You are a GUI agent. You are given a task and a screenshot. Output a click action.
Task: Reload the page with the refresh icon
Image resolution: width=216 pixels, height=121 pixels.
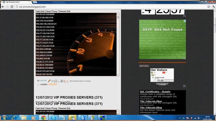(x=12, y=7)
